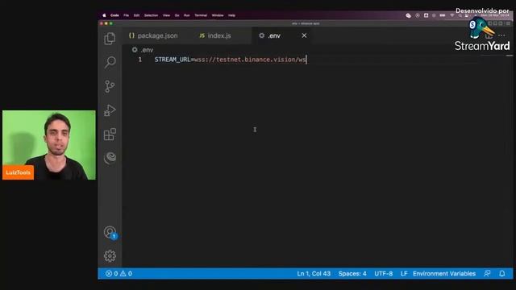Click the feedback icon in status bar
The image size is (516, 290).
[487, 274]
